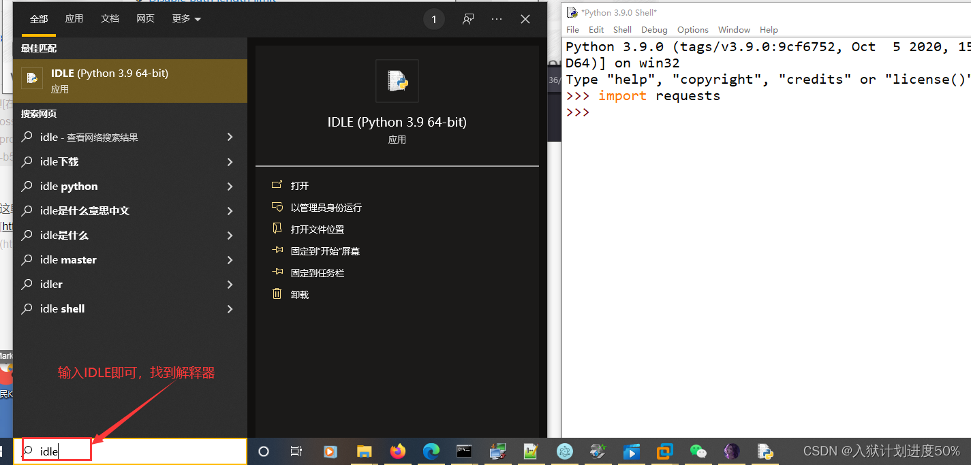
Task: Open the media player icon with orange play button
Action: tap(330, 451)
